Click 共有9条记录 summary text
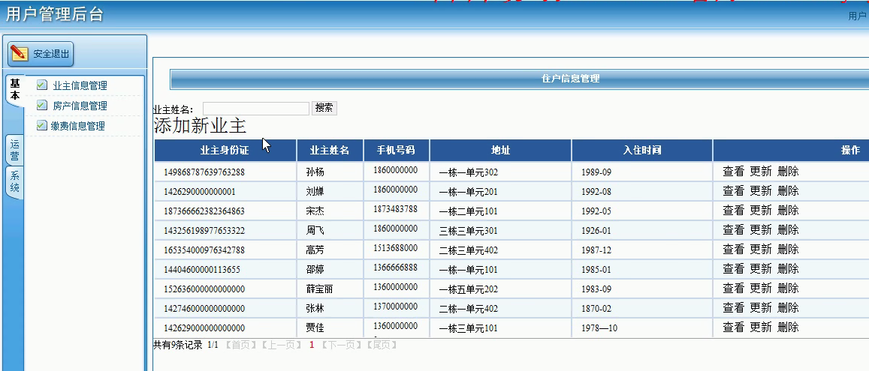This screenshot has width=869, height=371. pyautogui.click(x=178, y=345)
